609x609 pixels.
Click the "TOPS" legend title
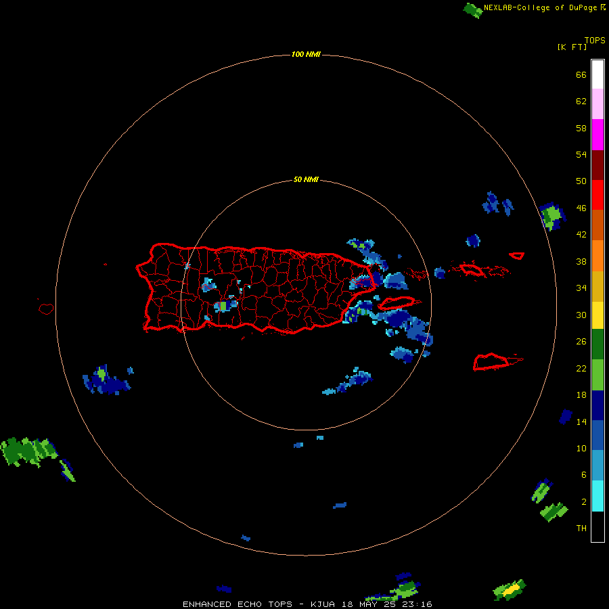(x=595, y=40)
